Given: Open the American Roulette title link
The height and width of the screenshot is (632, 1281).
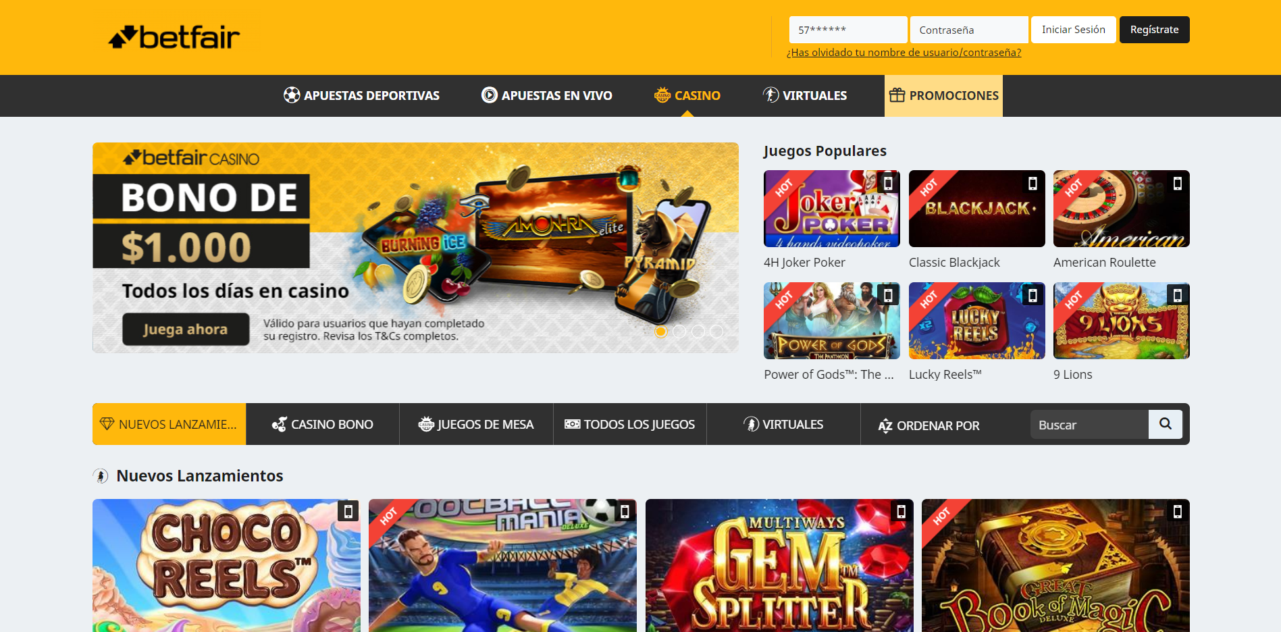Looking at the screenshot, I should tap(1105, 263).
